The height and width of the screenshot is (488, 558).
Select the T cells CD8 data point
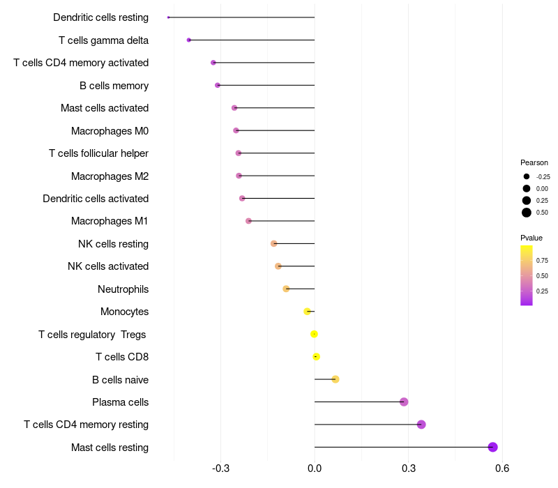316,356
